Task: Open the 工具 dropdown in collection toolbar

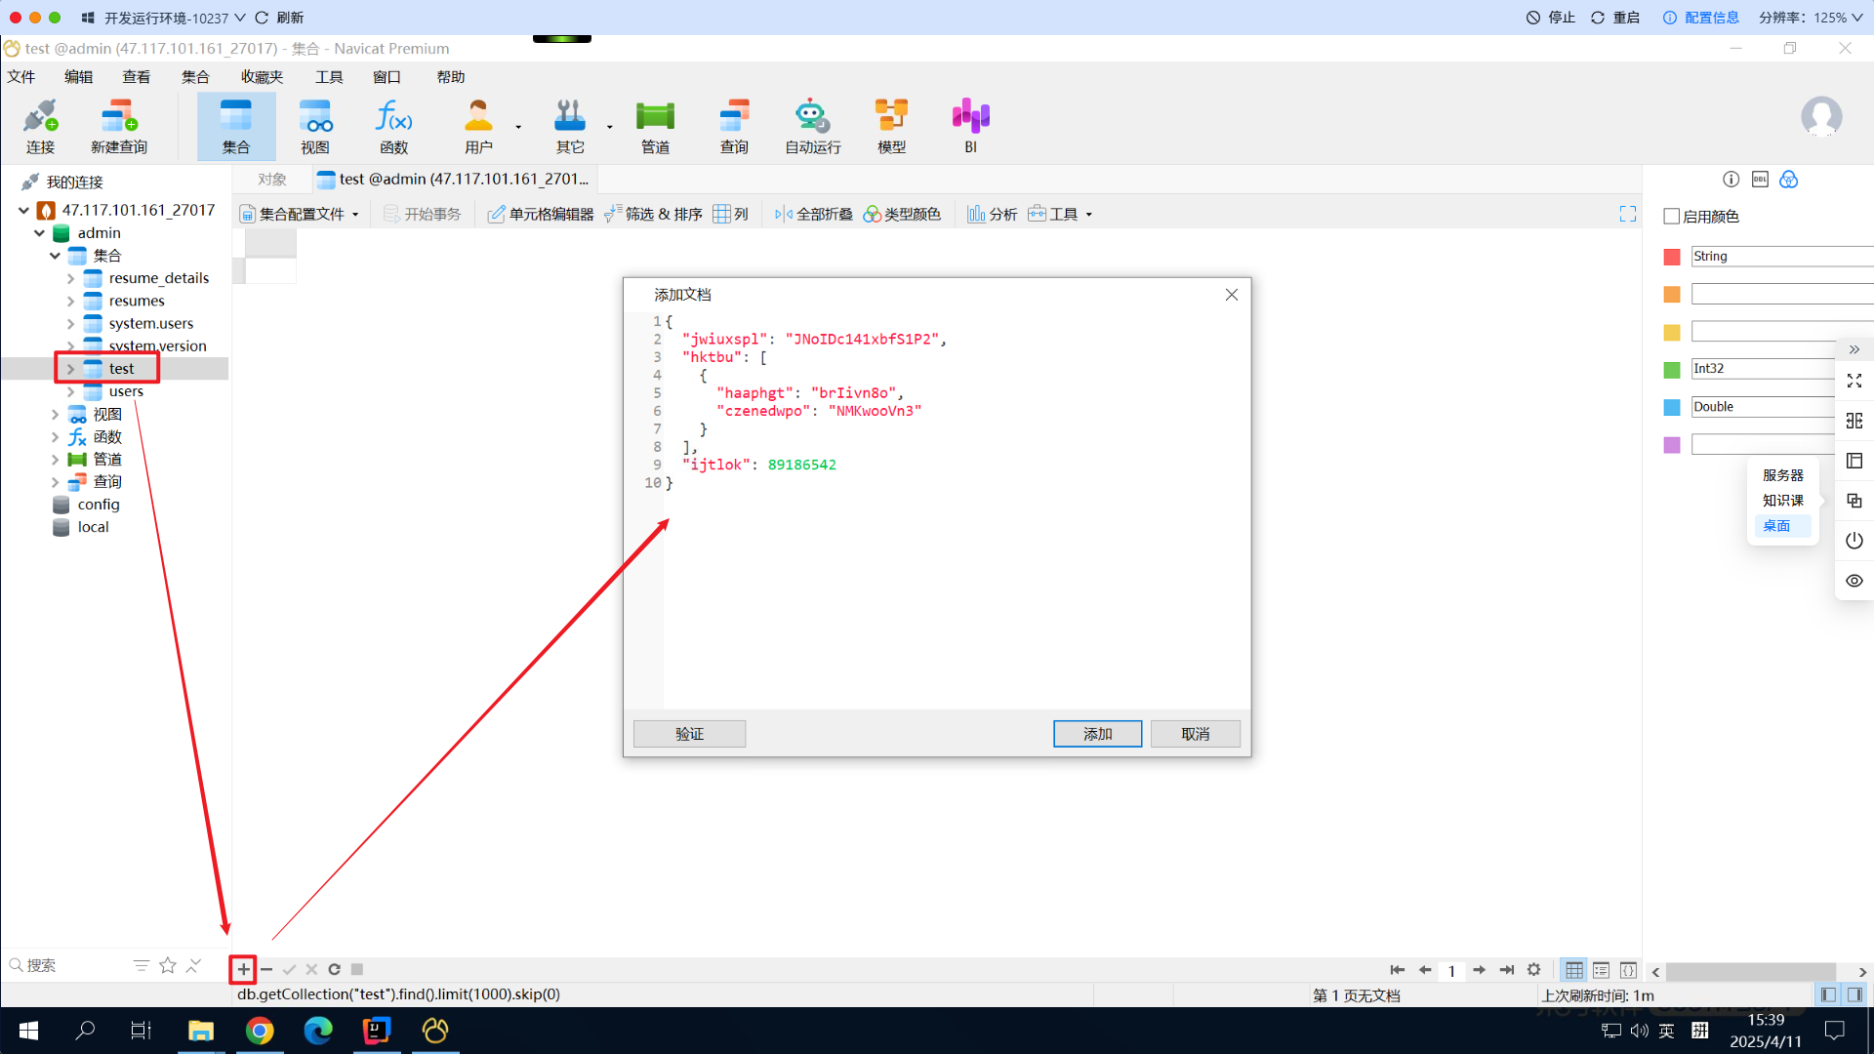Action: coord(1060,214)
